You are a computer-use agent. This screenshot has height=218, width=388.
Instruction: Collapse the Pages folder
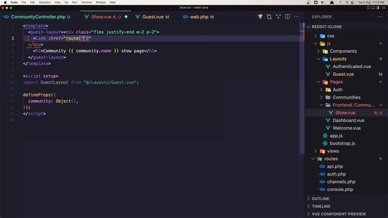click(x=346, y=82)
